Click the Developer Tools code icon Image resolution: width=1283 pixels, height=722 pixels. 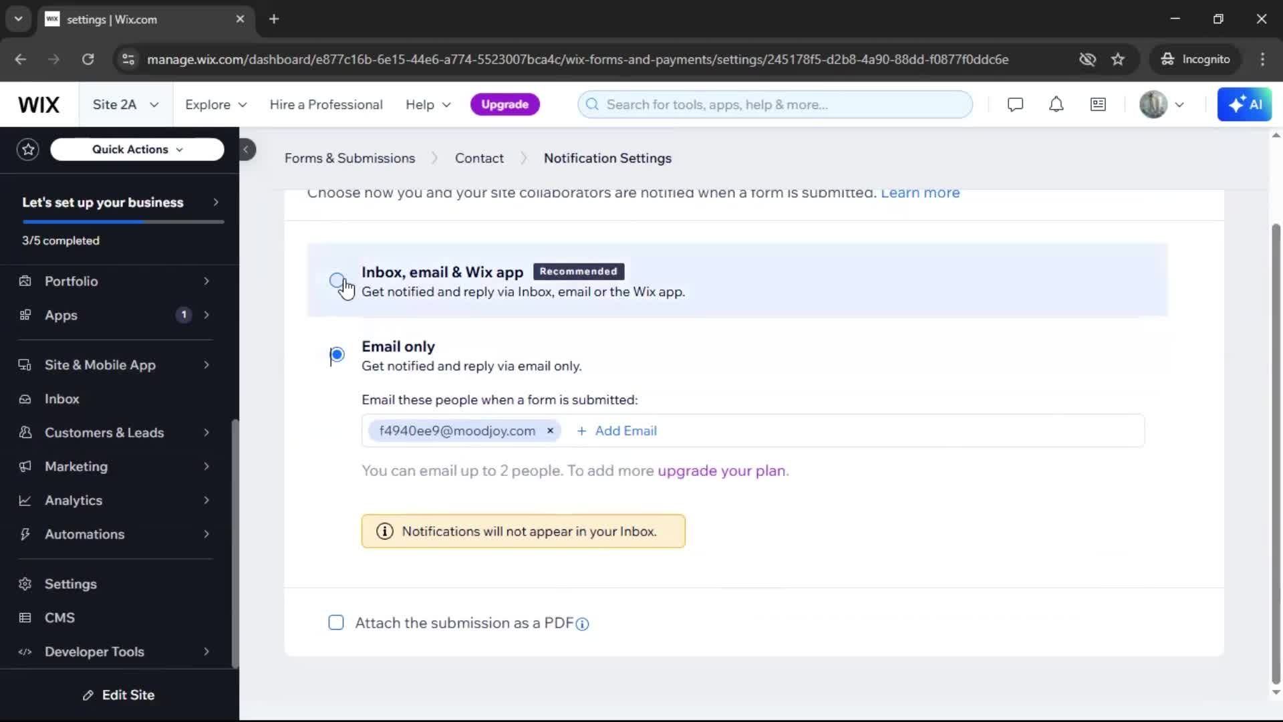[x=25, y=652]
